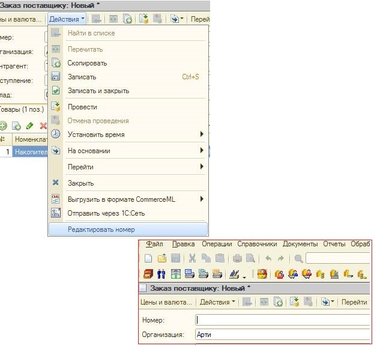Click red X delete row icon
This screenshot has width=377, height=352.
coord(43,126)
